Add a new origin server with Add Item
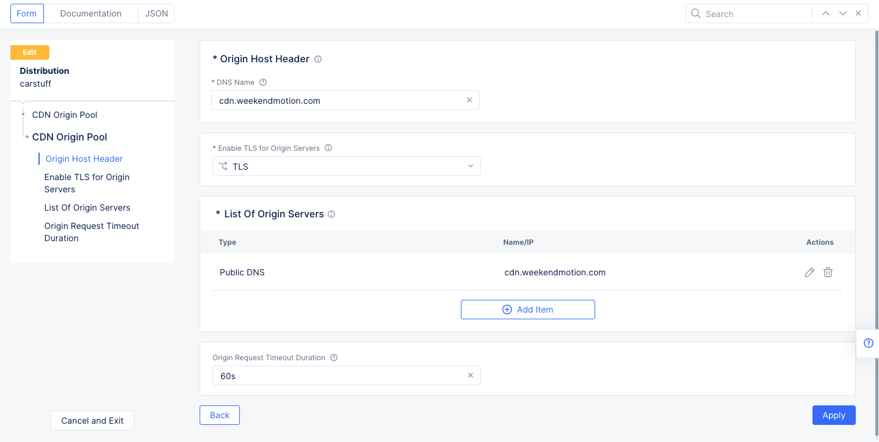The height and width of the screenshot is (442, 879). coord(527,310)
